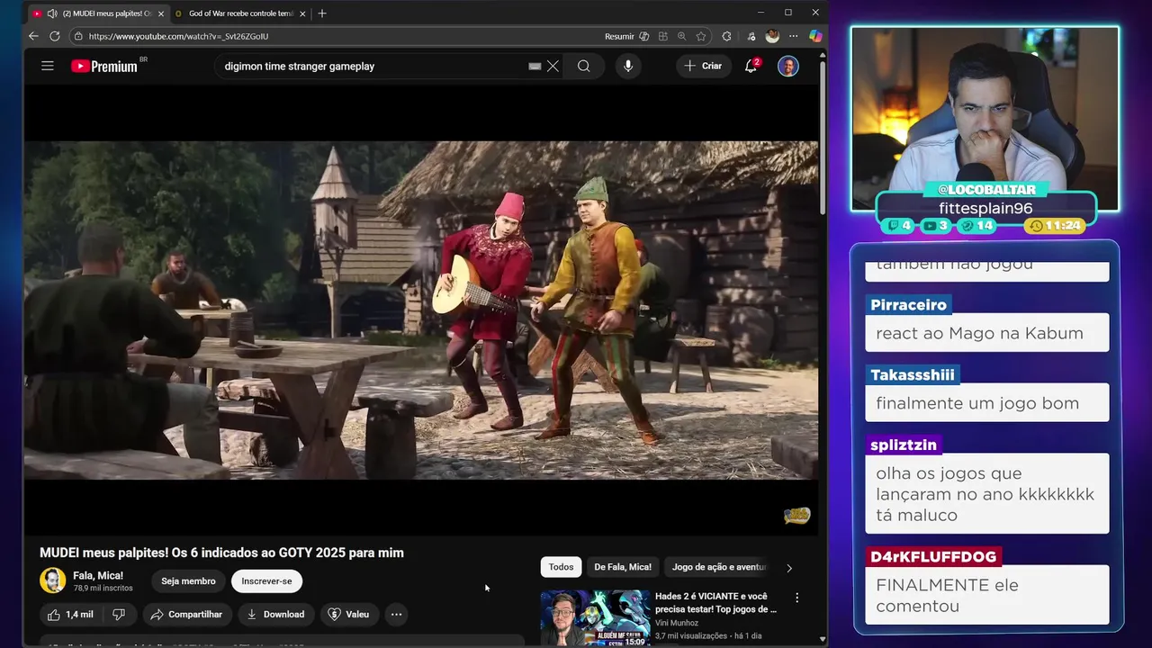The image size is (1152, 648).
Task: Close the God of War tab
Action: 302,13
